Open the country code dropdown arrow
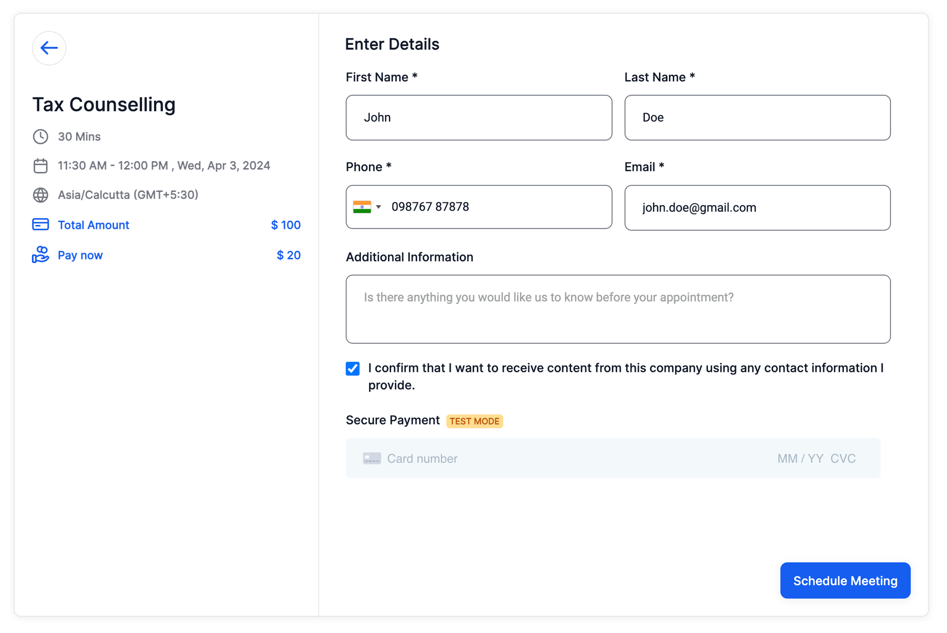The image size is (947, 633). [379, 207]
